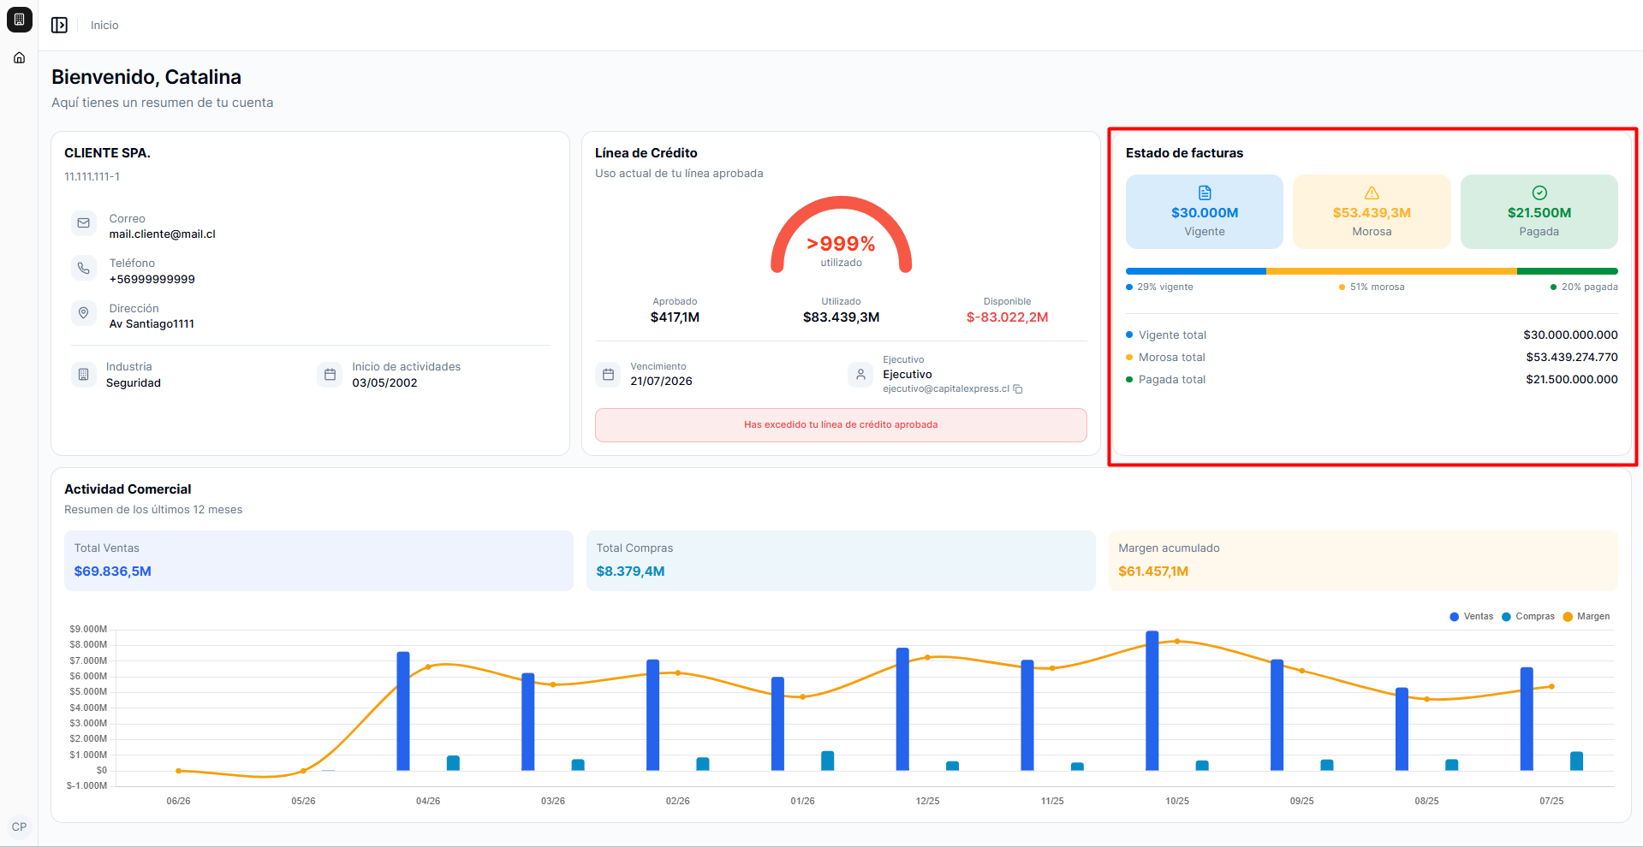
Task: Click the 04/26 Ventas bar in chart
Action: [x=403, y=711]
